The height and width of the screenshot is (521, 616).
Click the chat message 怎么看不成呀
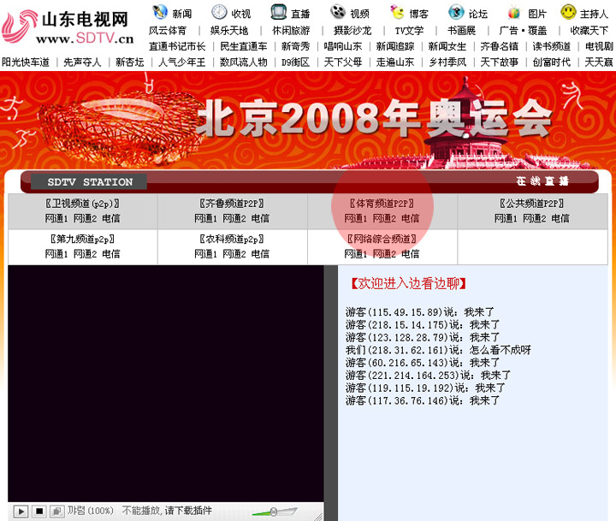point(500,350)
